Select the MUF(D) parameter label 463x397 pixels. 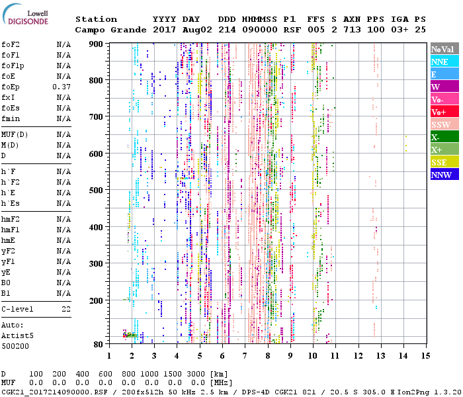click(x=15, y=134)
